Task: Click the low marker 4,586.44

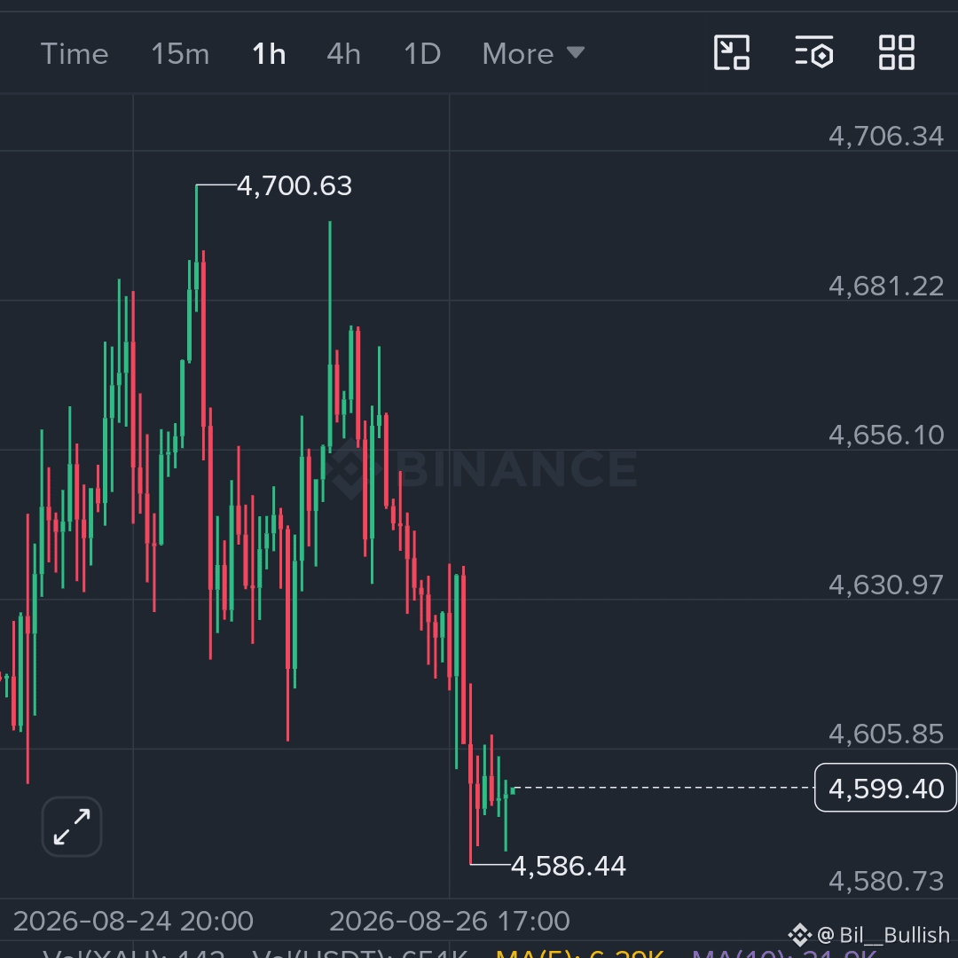Action: click(569, 866)
